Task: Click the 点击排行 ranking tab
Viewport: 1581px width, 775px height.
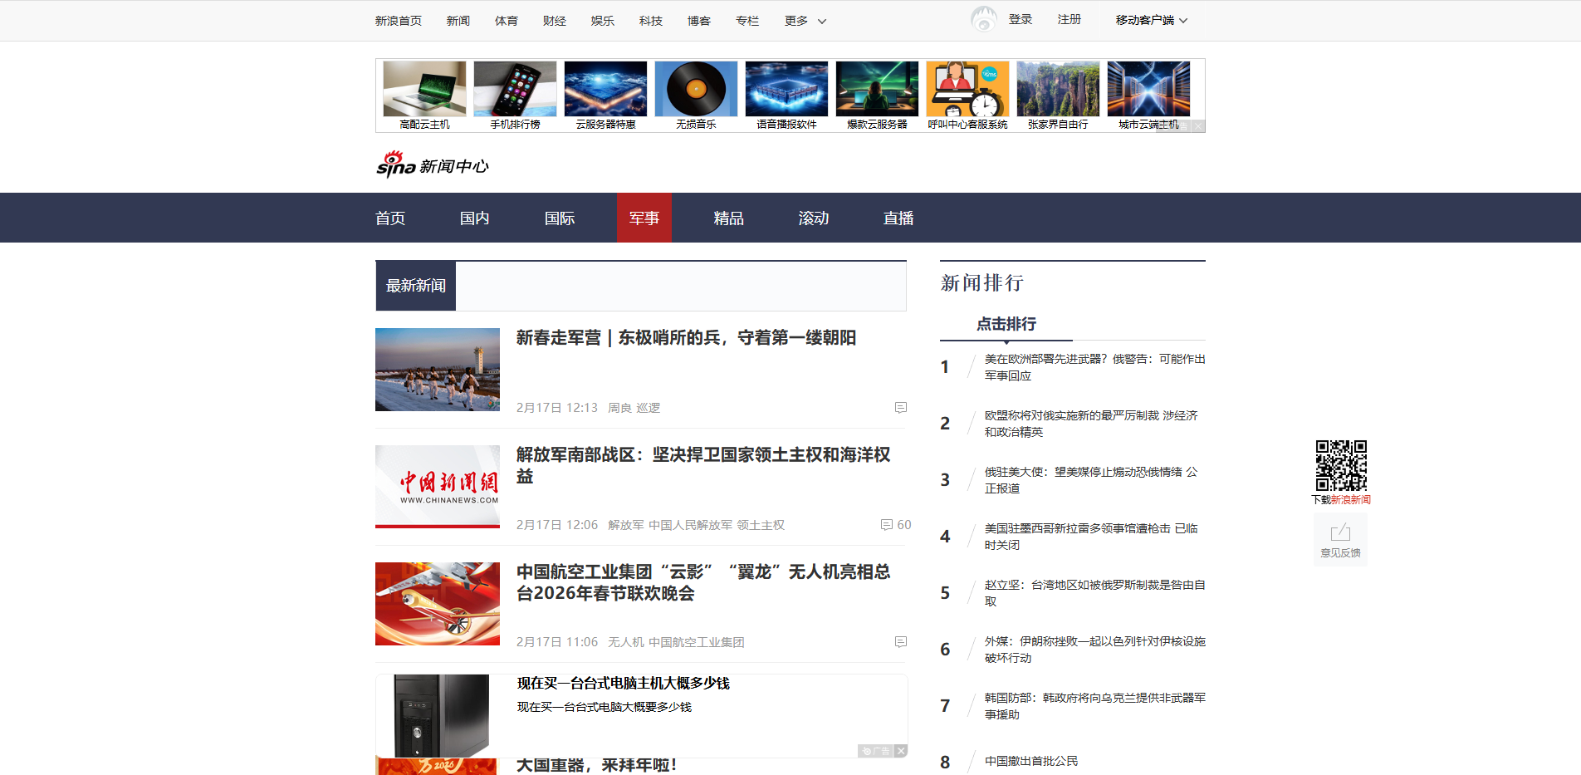Action: [x=1006, y=324]
